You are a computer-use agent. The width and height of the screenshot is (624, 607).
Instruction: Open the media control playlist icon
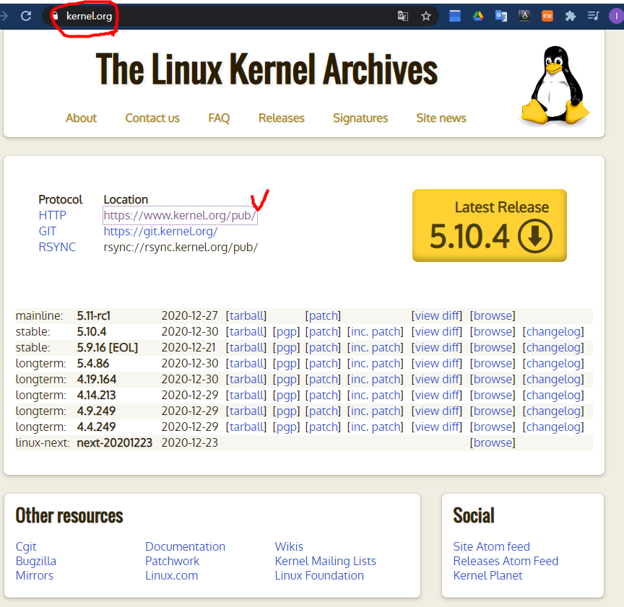coord(594,16)
